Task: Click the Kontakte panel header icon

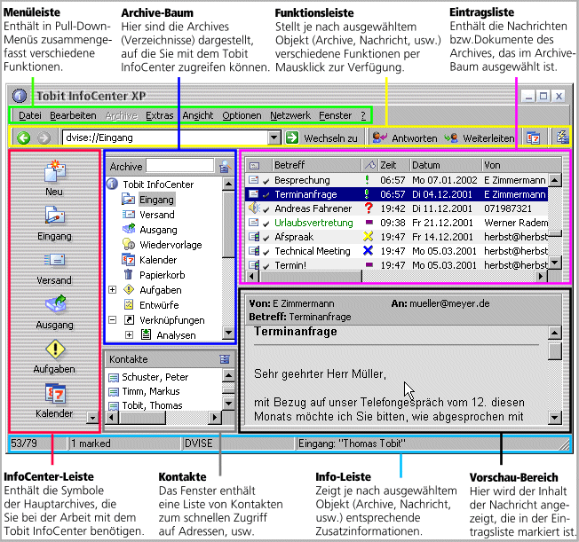Action: [225, 359]
